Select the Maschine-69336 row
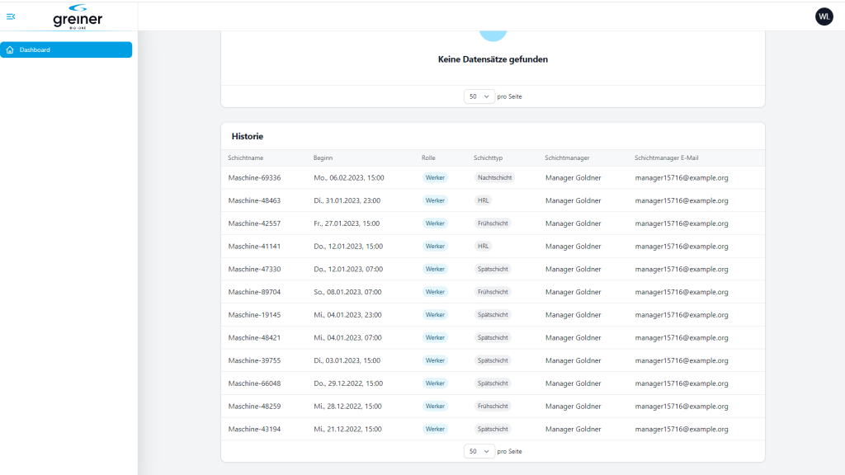The image size is (845, 475). (493, 178)
